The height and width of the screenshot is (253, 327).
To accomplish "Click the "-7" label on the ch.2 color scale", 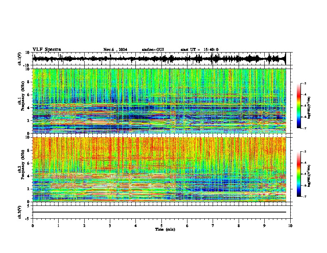I will click(305, 197).
